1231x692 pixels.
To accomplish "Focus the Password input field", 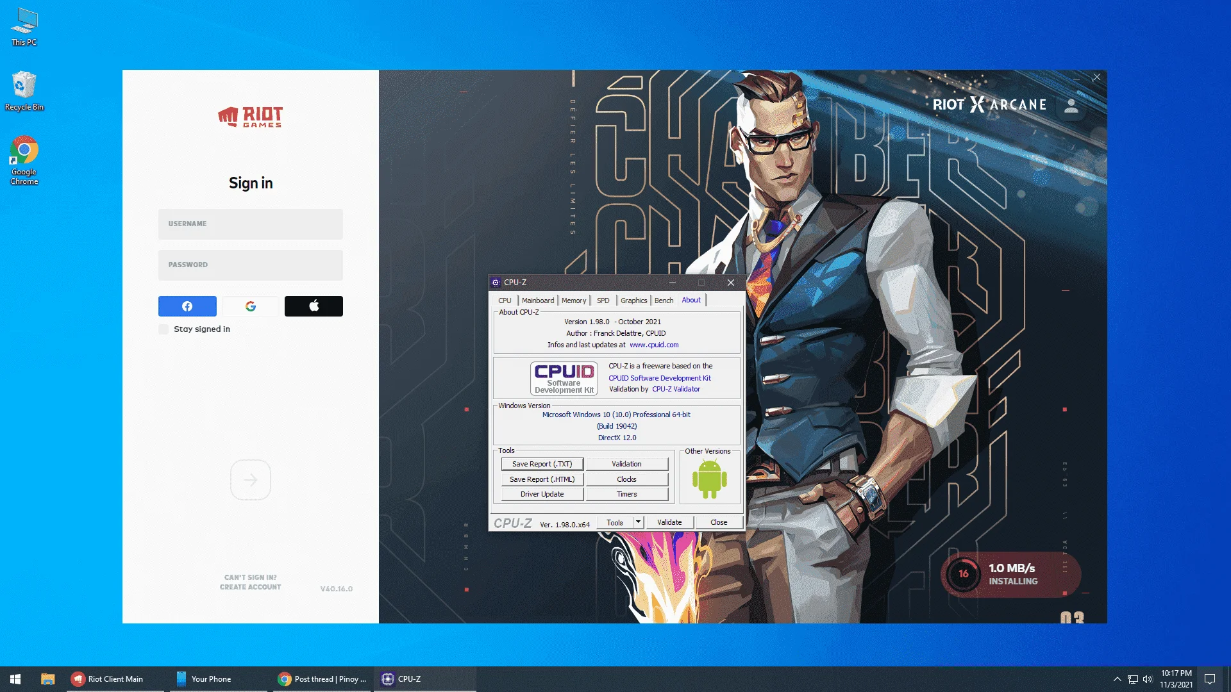I will (x=251, y=265).
